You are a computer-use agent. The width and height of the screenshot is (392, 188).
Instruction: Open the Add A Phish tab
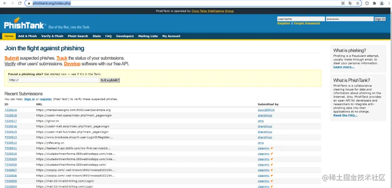(28, 36)
